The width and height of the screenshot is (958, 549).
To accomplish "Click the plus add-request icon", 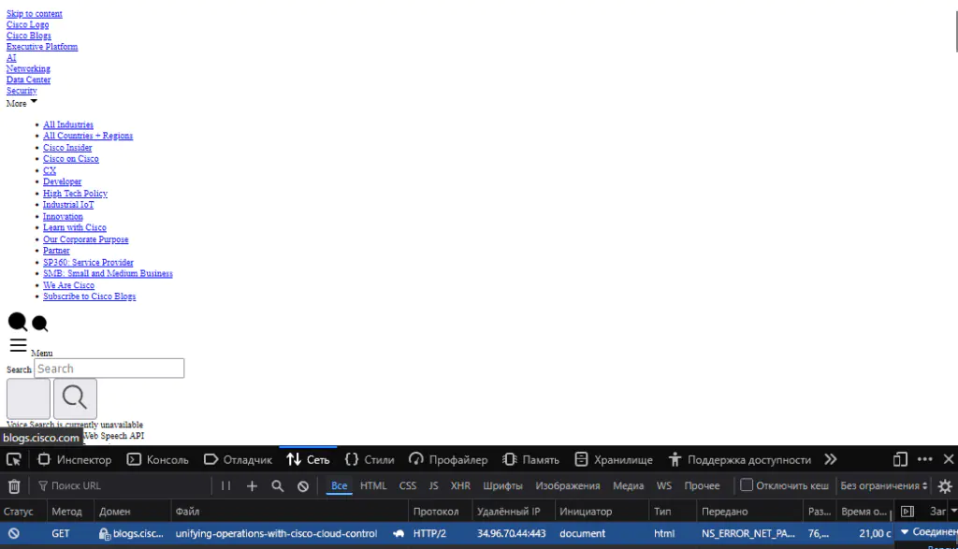I will pos(252,486).
